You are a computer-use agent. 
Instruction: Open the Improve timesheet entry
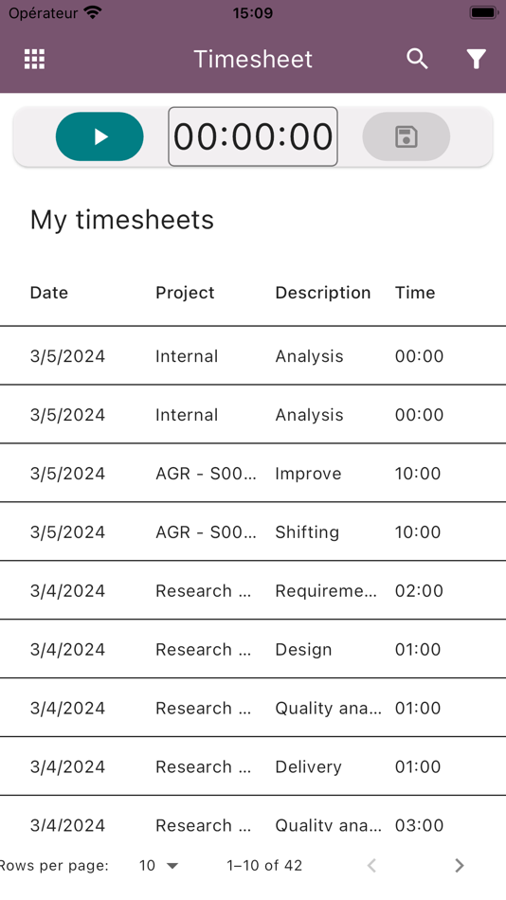pos(253,473)
